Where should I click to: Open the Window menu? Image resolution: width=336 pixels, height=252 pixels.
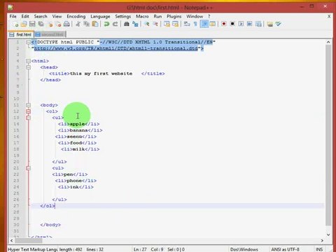click(x=195, y=16)
